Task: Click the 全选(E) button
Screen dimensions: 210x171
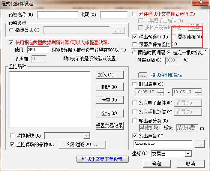Action: click(109, 113)
